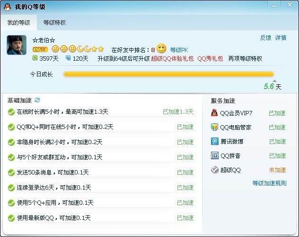Click the green check for QQ和Q+同时在线5小时
299x237 pixels.
pos(11,127)
